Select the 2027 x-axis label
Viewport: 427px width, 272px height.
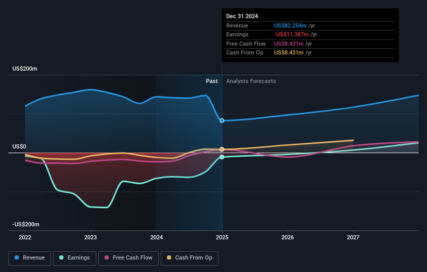(353, 238)
